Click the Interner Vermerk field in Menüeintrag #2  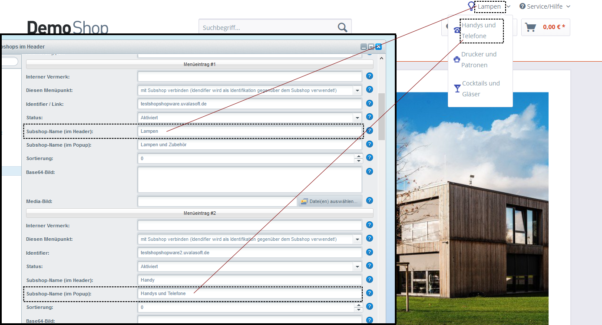250,226
